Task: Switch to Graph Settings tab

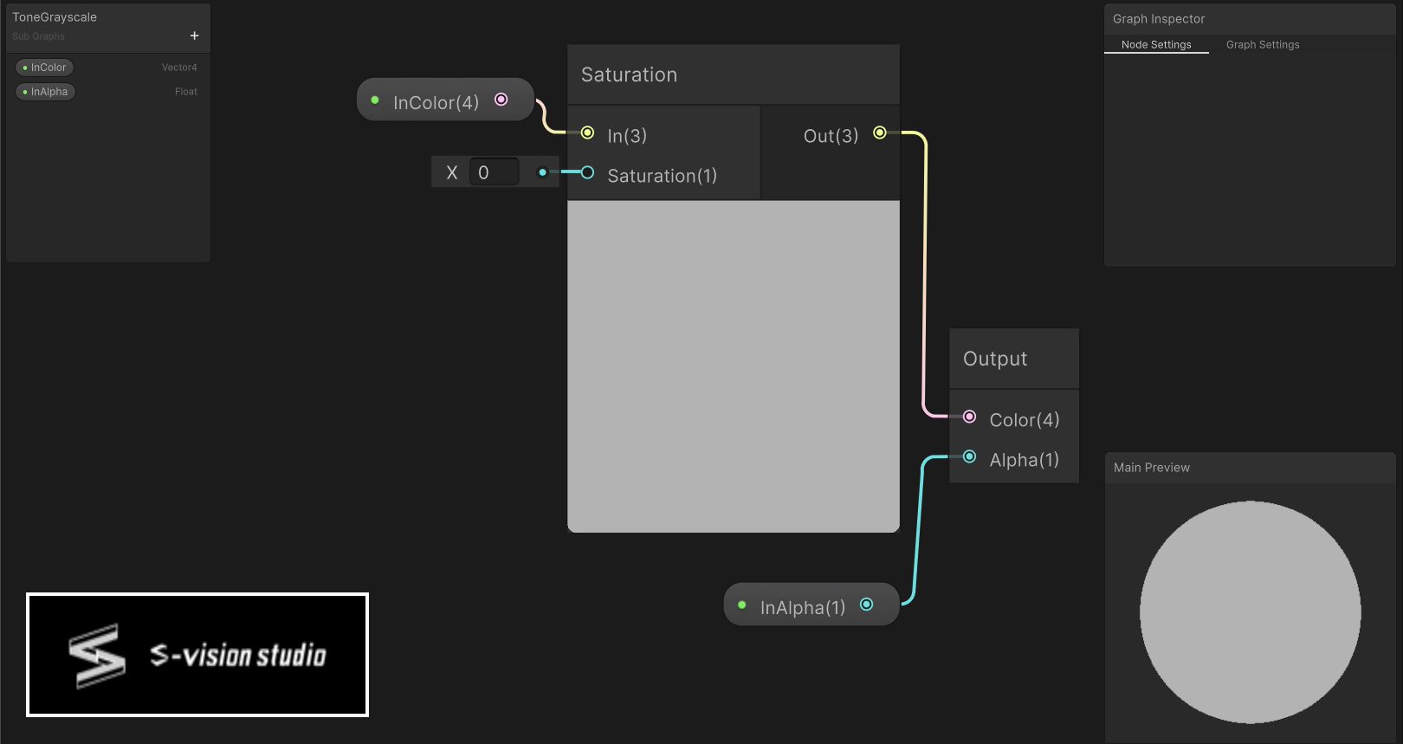Action: tap(1263, 44)
